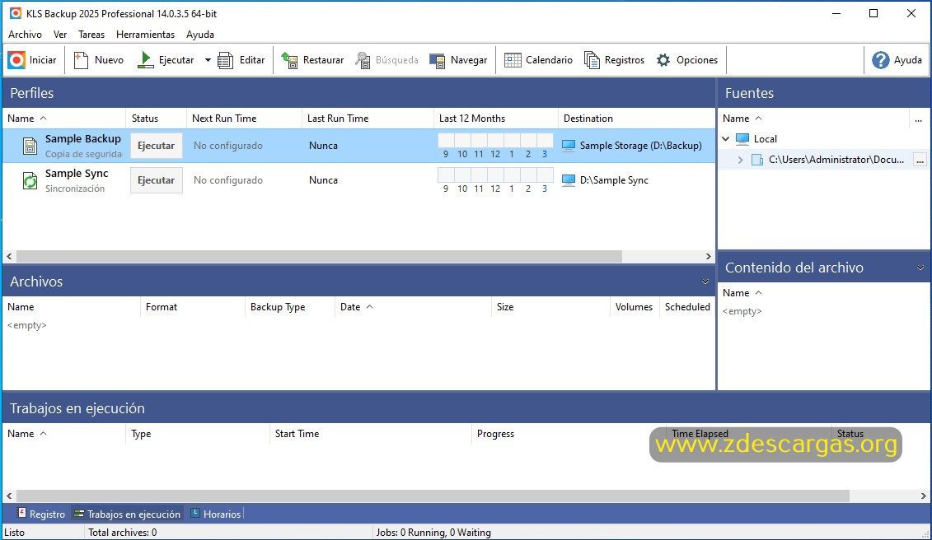Open the Herramientas menu
Image resolution: width=932 pixels, height=540 pixels.
(145, 35)
